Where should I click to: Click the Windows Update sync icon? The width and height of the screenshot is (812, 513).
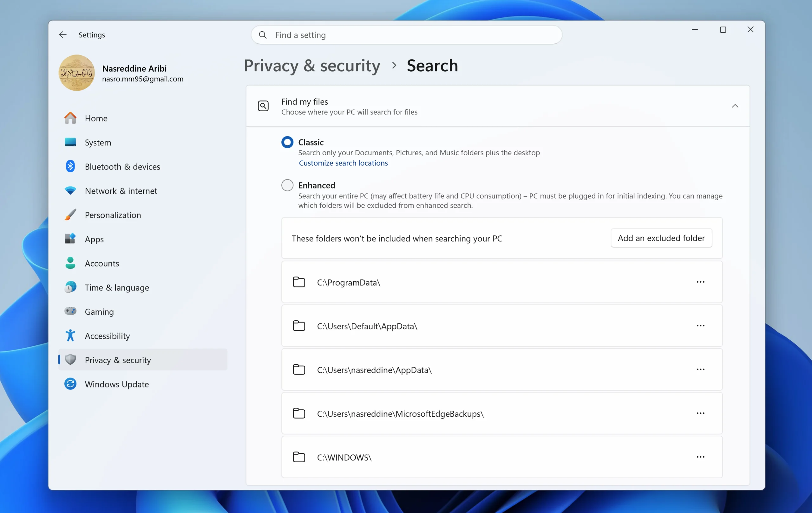coord(70,384)
